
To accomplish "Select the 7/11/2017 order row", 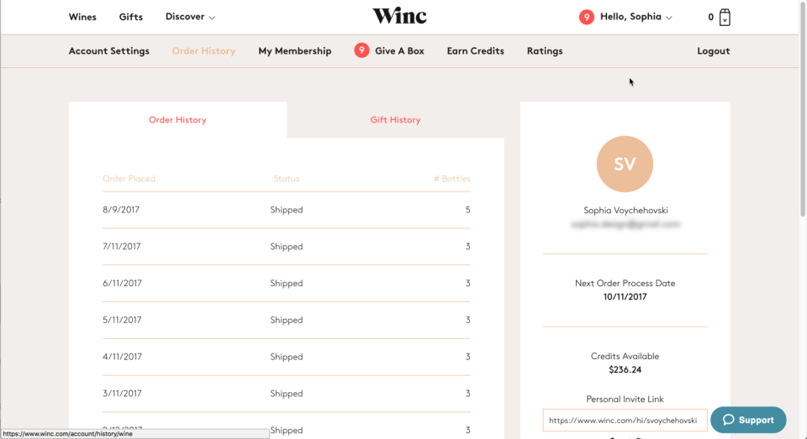I will [x=286, y=247].
